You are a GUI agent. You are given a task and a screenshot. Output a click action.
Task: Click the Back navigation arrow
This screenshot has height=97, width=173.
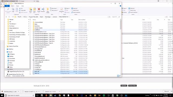(x=6, y=17)
